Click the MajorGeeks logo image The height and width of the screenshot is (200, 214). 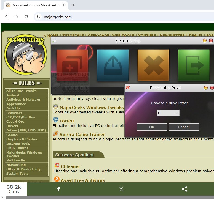tap(26, 54)
